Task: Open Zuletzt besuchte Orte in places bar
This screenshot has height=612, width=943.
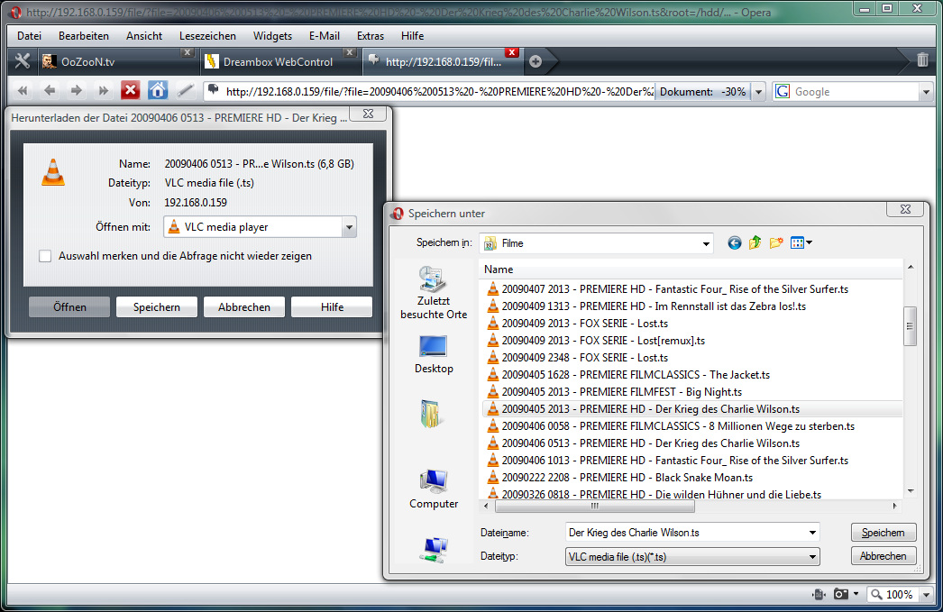Action: point(434,293)
